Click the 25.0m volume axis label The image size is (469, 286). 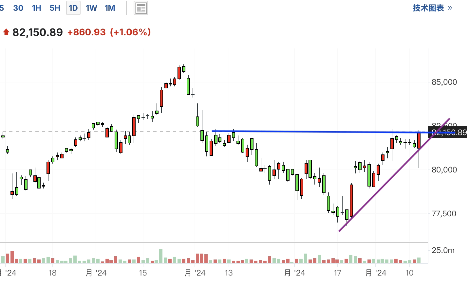pyautogui.click(x=443, y=250)
